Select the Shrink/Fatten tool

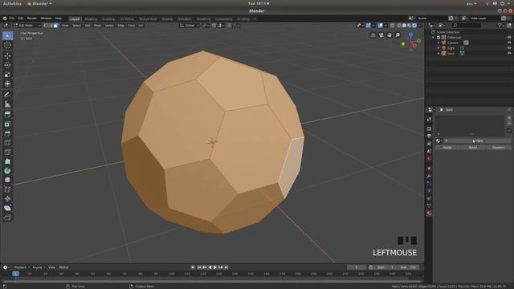tap(7, 198)
